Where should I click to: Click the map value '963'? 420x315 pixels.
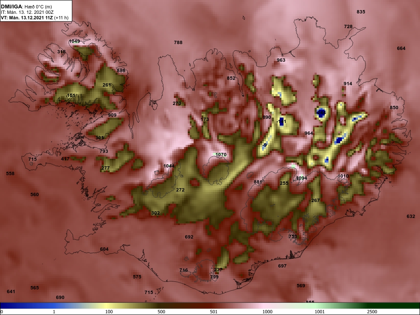click(x=281, y=60)
